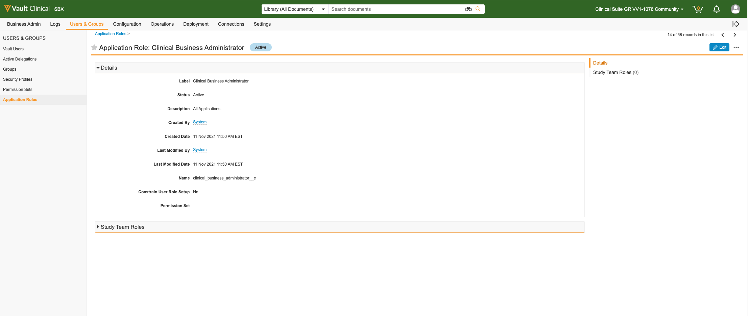Open the Clinical Suite vault selector dropdown
Viewport: 748px width, 316px height.
[639, 9]
